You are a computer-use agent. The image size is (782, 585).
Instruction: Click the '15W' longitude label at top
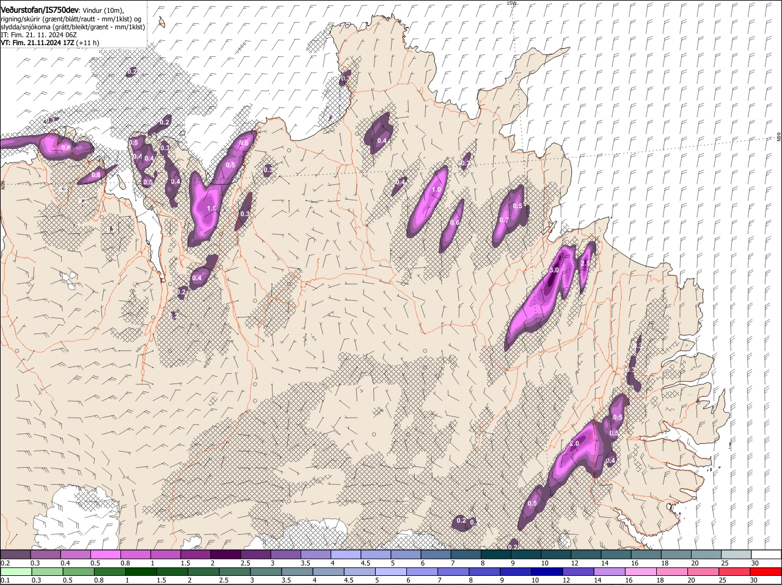click(511, 3)
